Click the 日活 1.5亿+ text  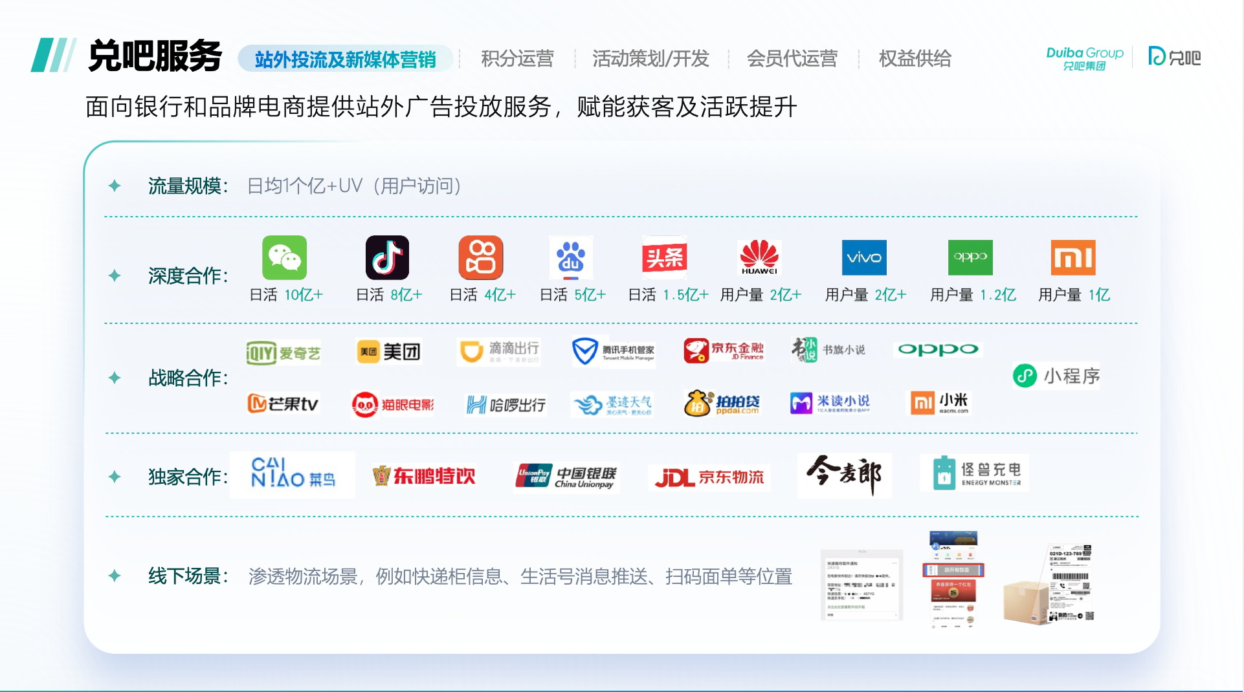[669, 295]
